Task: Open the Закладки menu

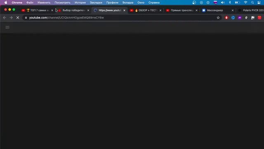Action: [x=96, y=2]
